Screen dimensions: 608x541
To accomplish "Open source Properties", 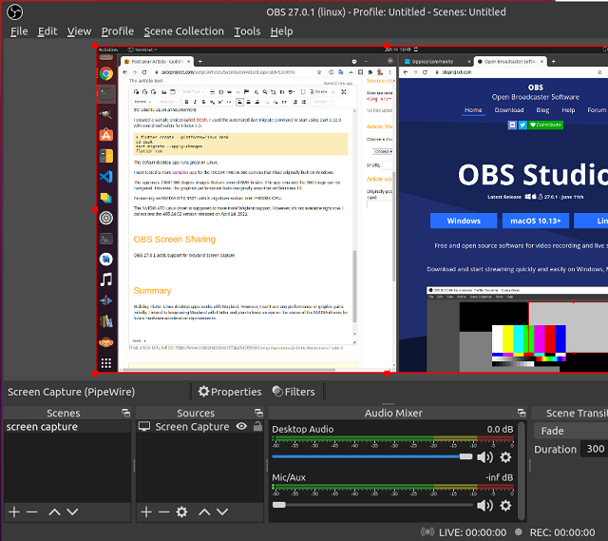I will click(230, 392).
